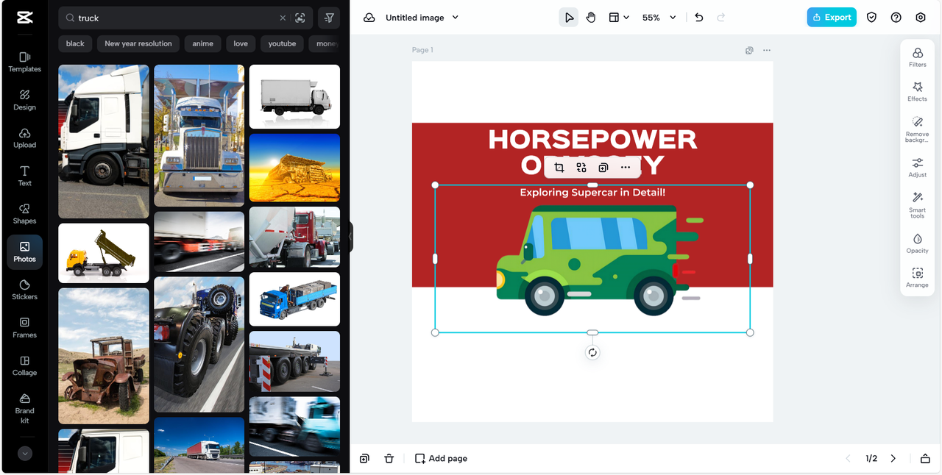Open the Adjust sliders panel

(918, 168)
